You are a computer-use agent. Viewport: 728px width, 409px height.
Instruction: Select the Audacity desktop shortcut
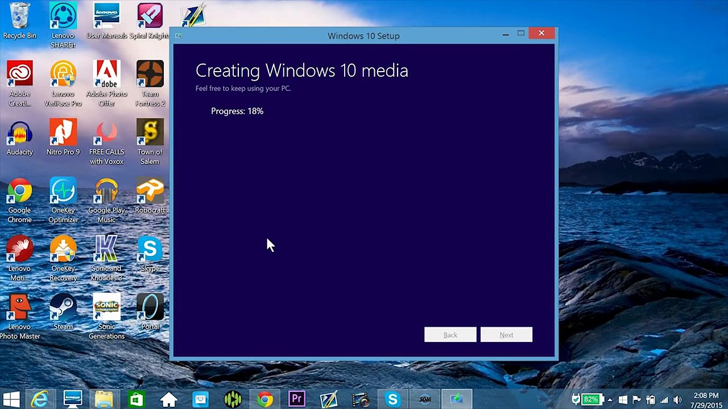pyautogui.click(x=19, y=138)
